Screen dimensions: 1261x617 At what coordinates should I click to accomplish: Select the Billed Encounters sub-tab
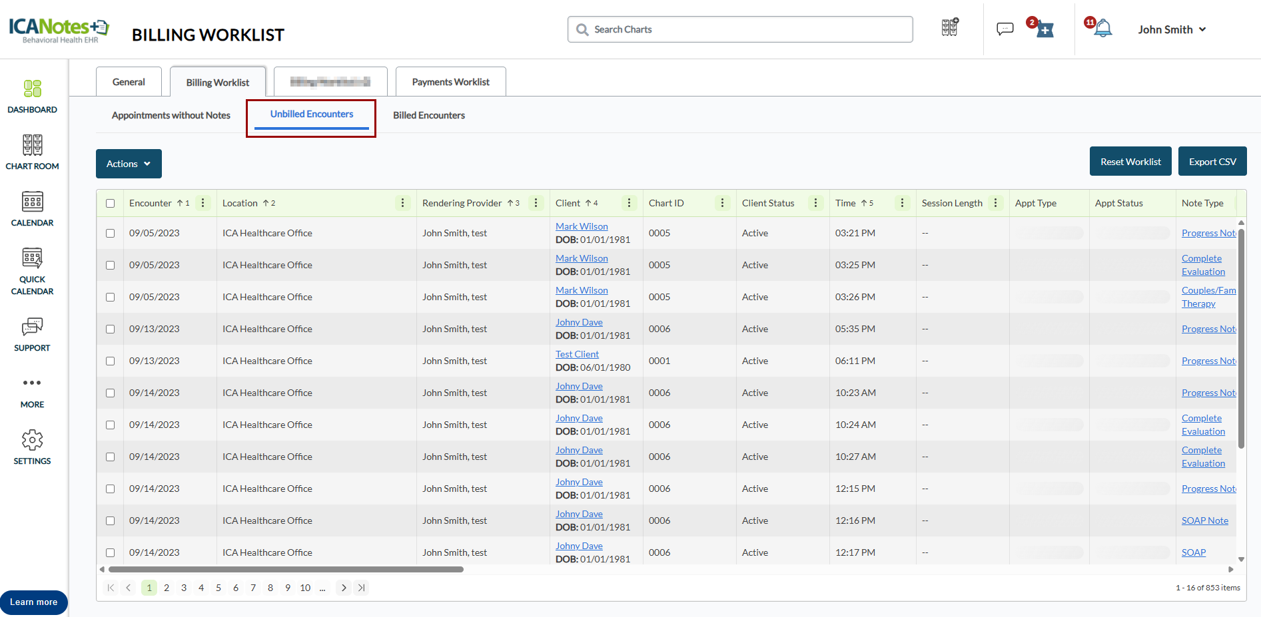pos(428,115)
